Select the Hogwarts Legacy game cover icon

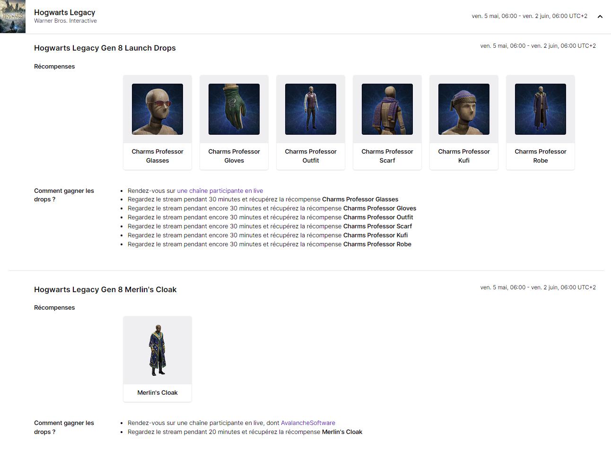coord(13,16)
